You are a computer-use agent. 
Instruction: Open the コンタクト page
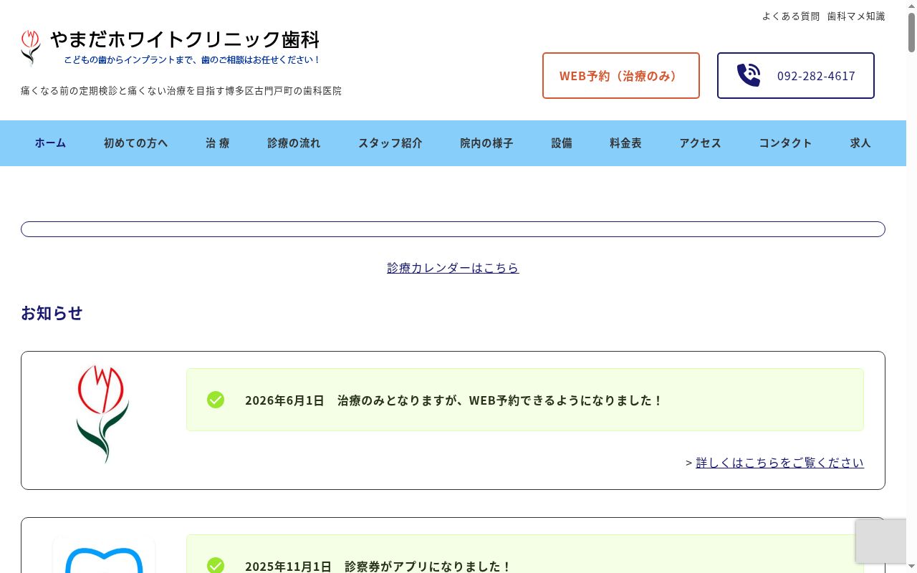point(785,143)
